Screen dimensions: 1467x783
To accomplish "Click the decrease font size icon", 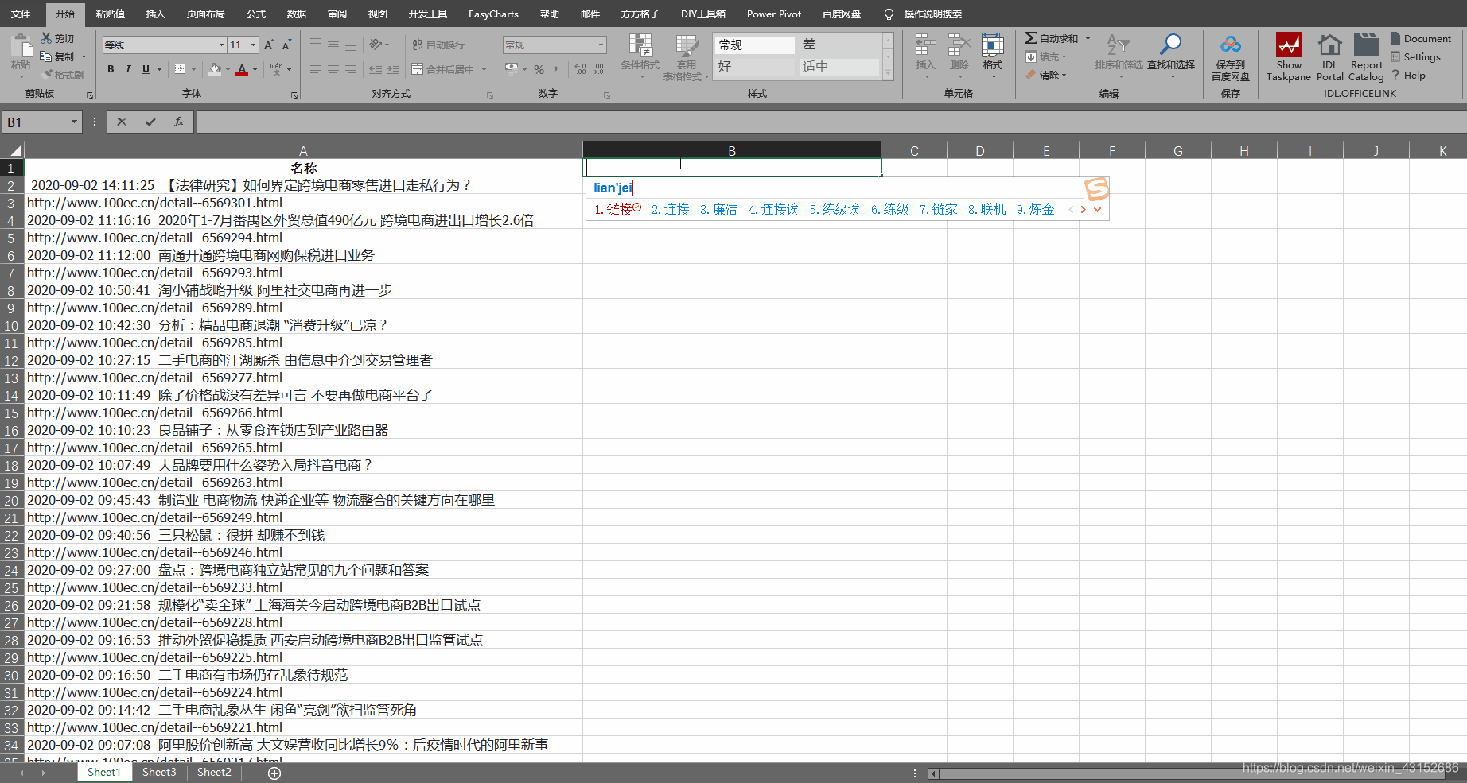I will [x=286, y=45].
